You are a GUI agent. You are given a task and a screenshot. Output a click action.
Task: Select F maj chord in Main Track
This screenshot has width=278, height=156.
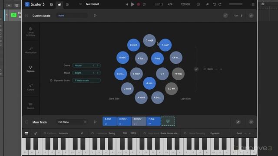click(x=153, y=121)
